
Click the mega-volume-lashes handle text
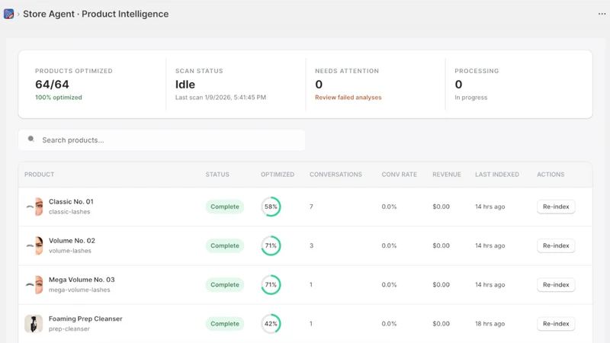(79, 290)
